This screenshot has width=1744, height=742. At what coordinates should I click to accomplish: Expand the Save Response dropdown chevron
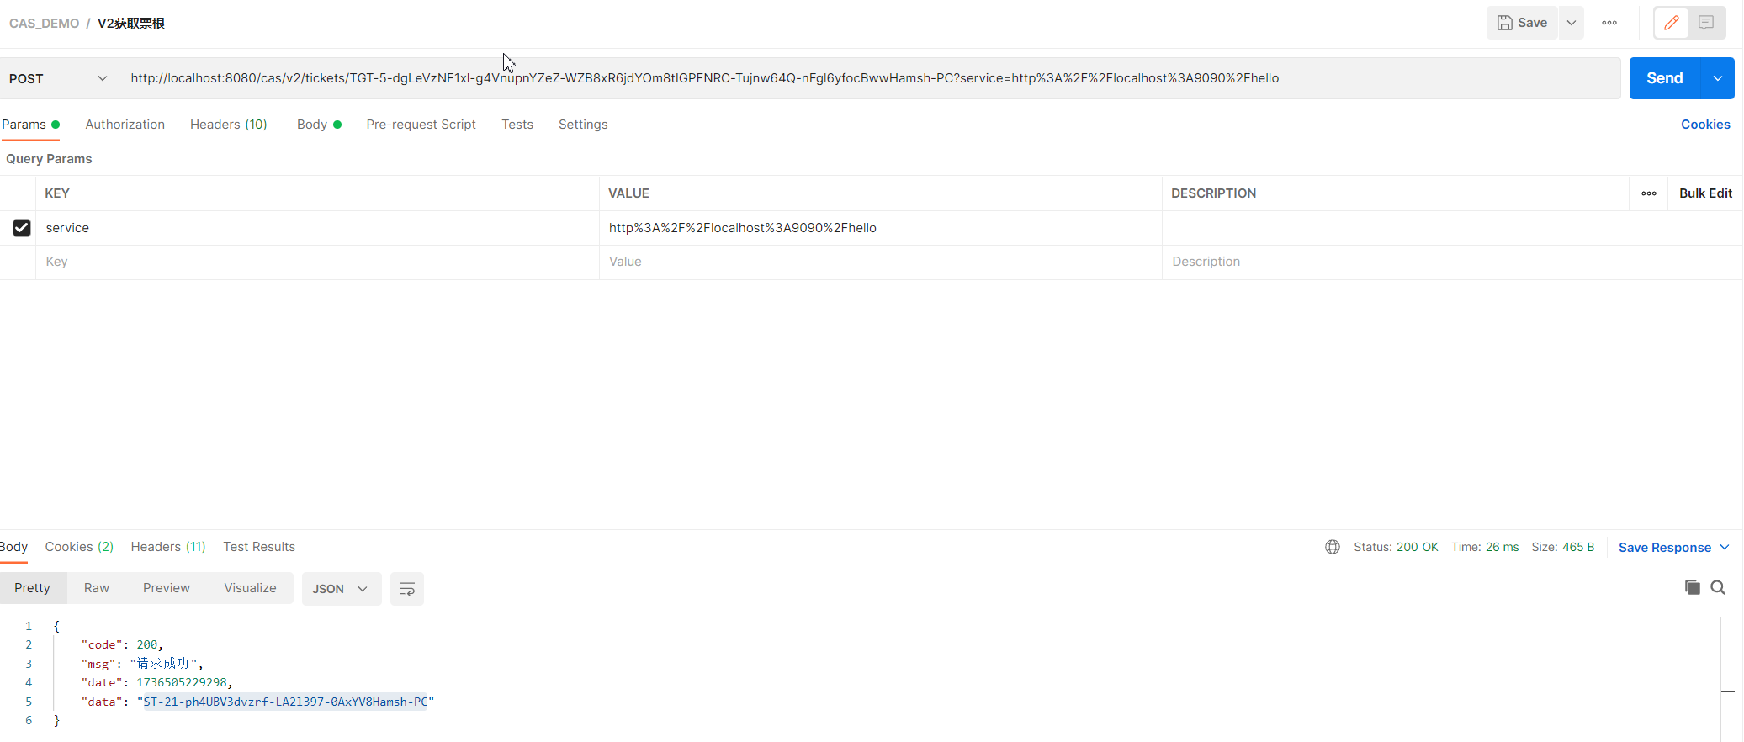[x=1725, y=548]
